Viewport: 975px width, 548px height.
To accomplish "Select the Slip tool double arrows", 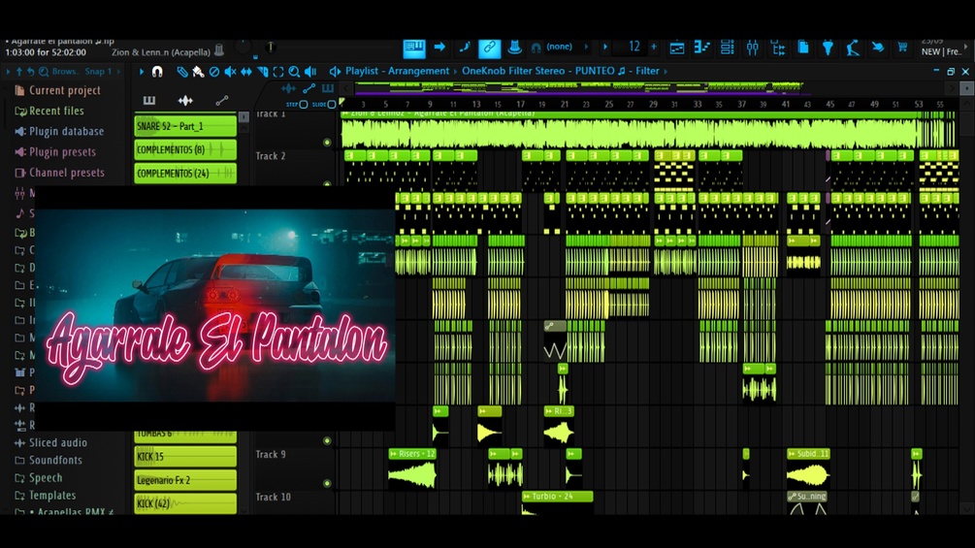I will 246,72.
